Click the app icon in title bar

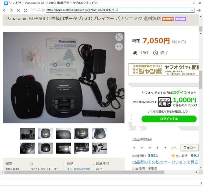pyautogui.click(x=6, y=3)
